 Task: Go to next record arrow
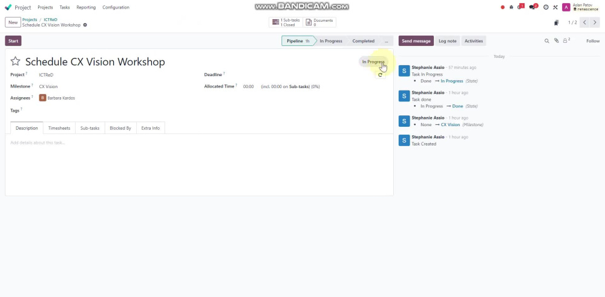tap(595, 23)
